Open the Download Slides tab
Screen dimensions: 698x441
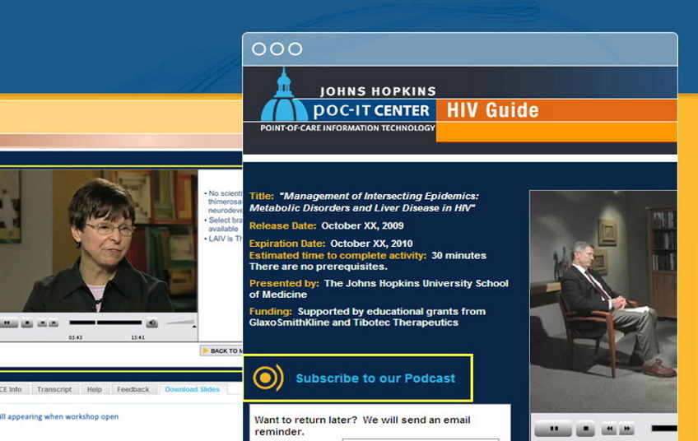point(193,389)
